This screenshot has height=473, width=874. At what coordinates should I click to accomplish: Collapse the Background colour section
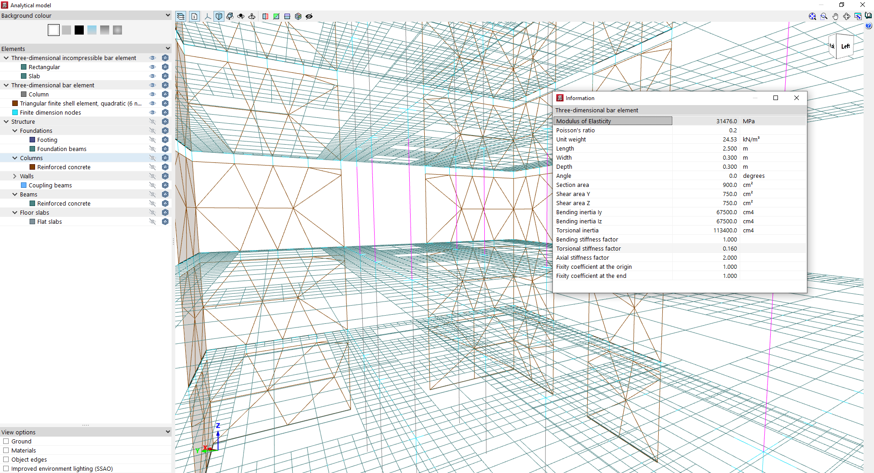[168, 15]
